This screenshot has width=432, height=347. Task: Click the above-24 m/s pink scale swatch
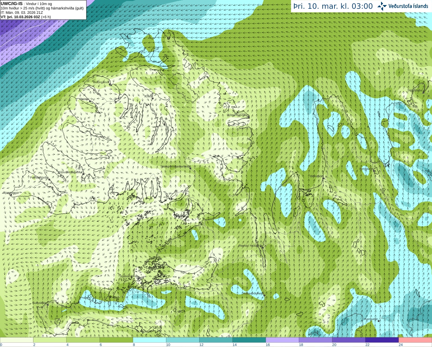(x=415, y=340)
